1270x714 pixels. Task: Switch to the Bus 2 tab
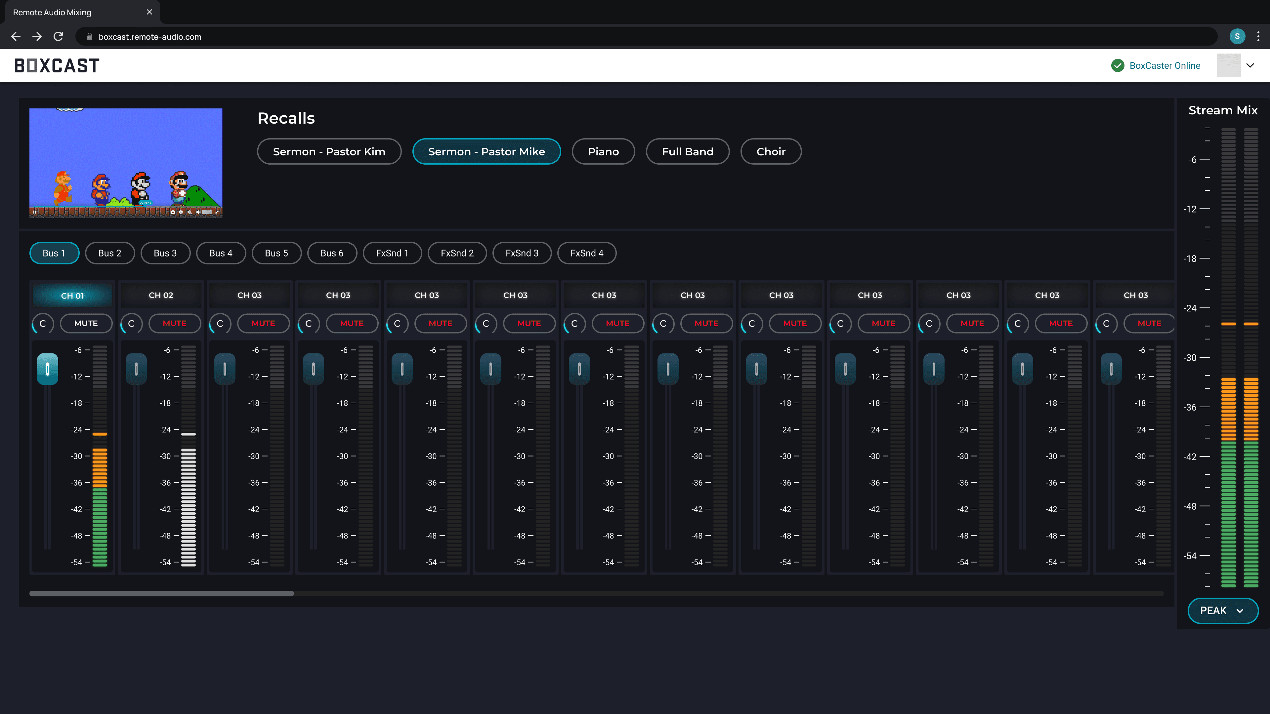click(x=109, y=253)
